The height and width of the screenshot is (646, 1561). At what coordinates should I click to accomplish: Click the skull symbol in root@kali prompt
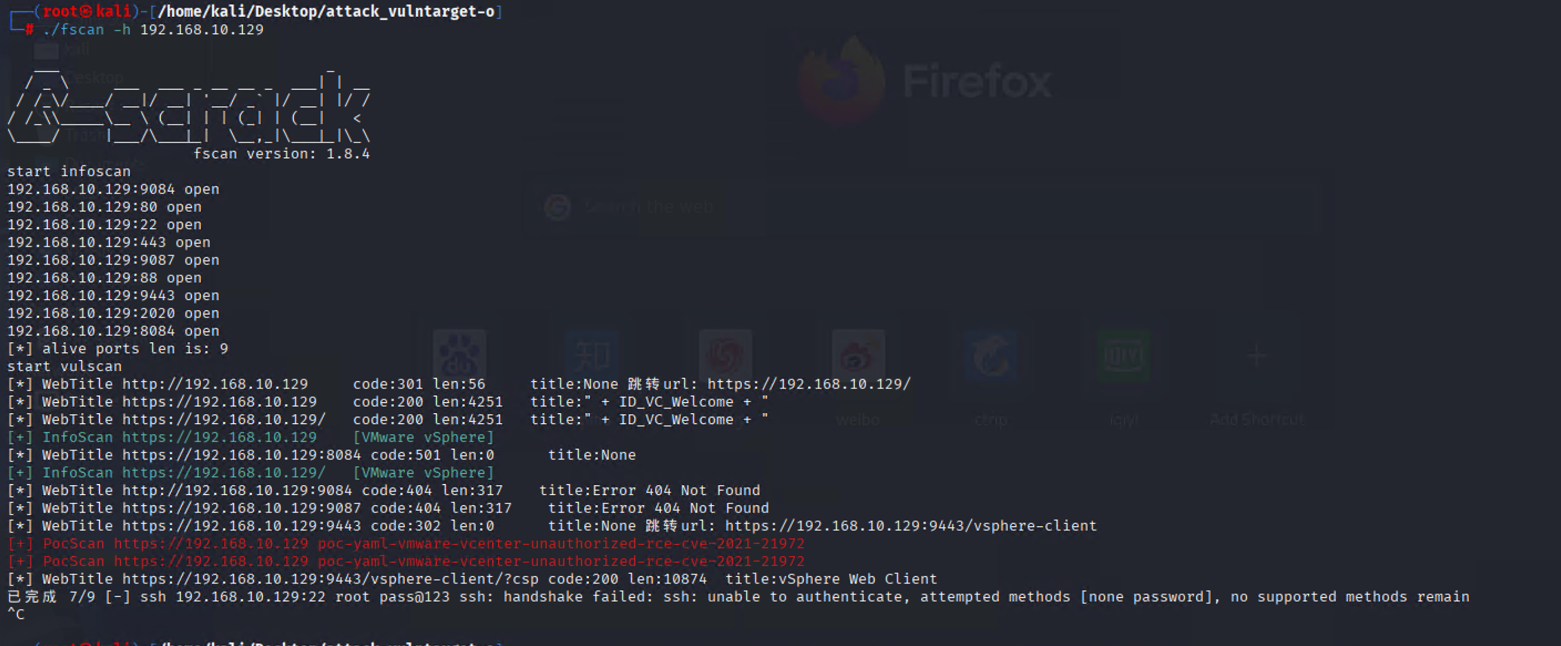87,12
